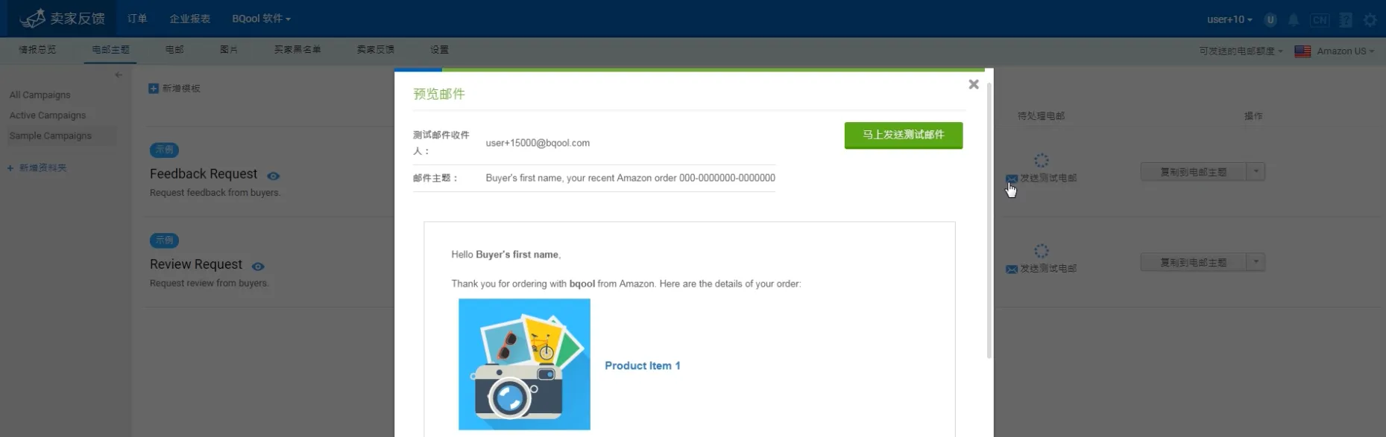Click the green 马上发送测试邮件 button
This screenshot has width=1386, height=437.
pos(904,135)
